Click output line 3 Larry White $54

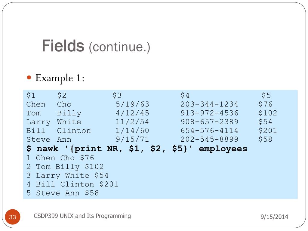click(x=68, y=175)
